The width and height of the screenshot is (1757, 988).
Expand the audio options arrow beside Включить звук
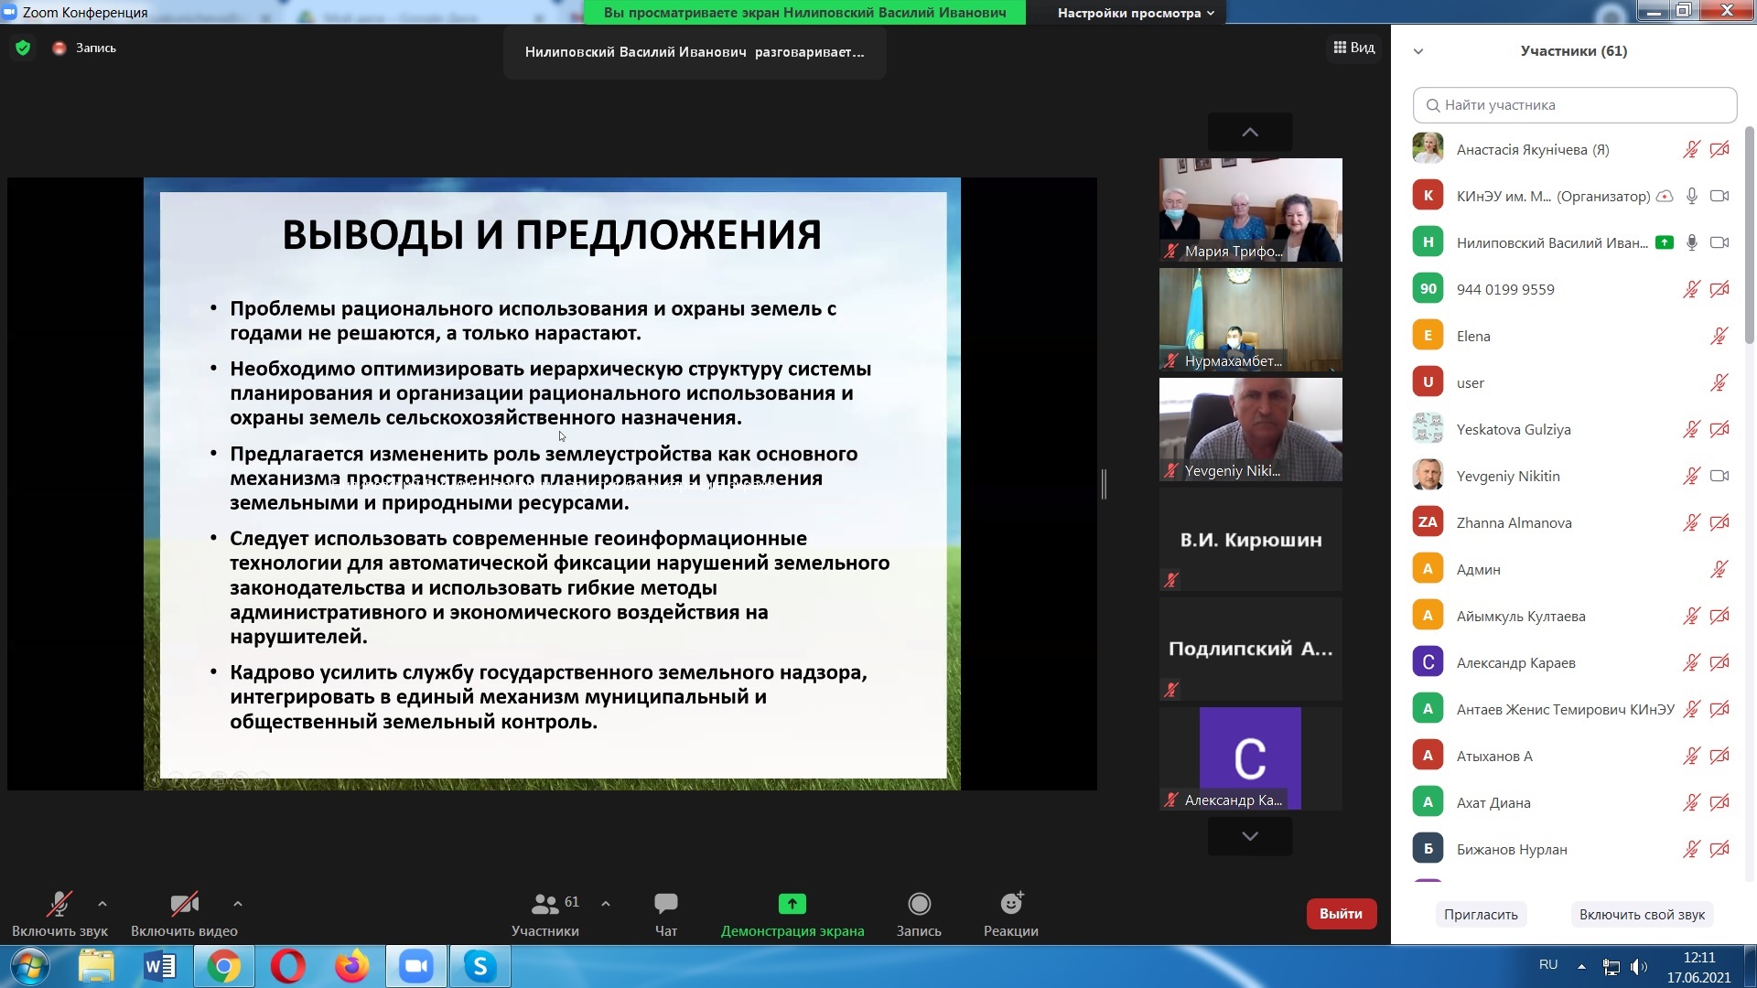click(x=102, y=904)
